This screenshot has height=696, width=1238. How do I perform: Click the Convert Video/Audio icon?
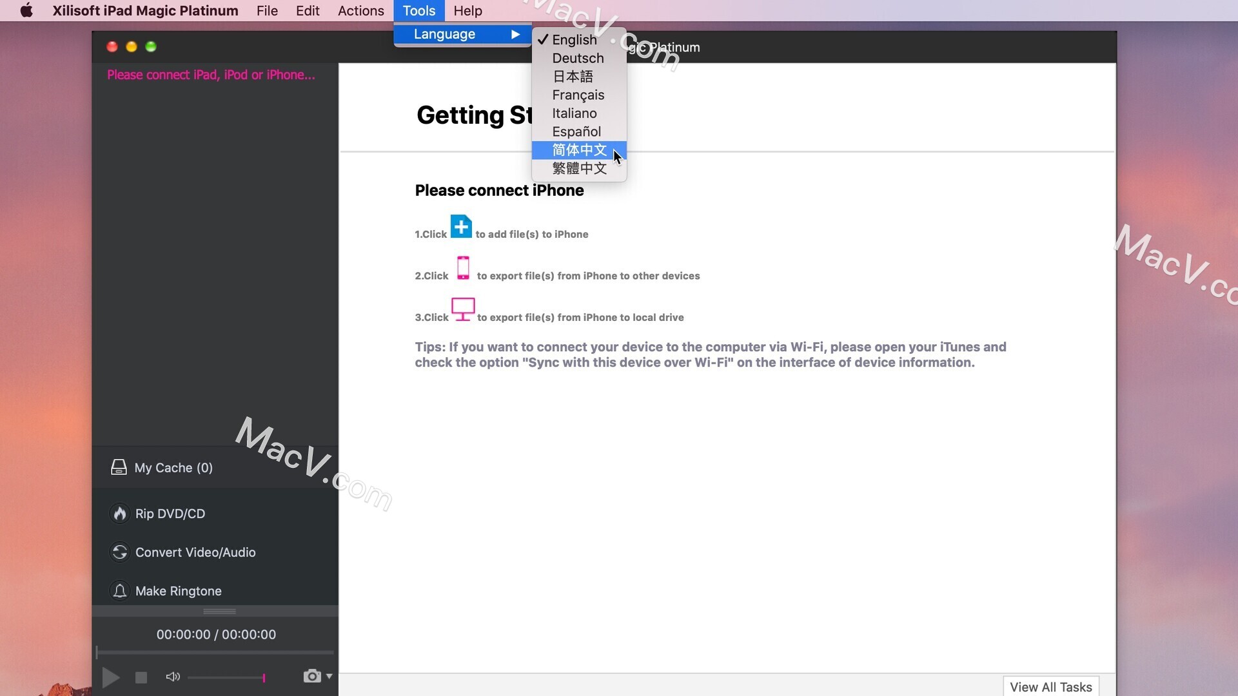coord(120,552)
